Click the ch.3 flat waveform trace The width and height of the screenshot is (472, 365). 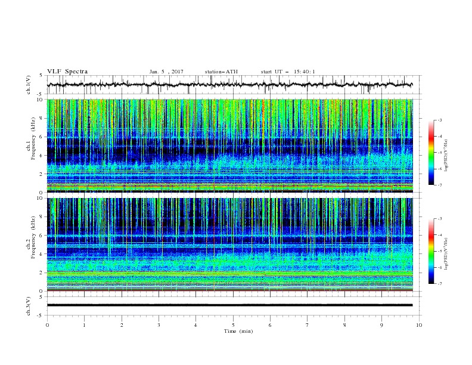point(229,305)
